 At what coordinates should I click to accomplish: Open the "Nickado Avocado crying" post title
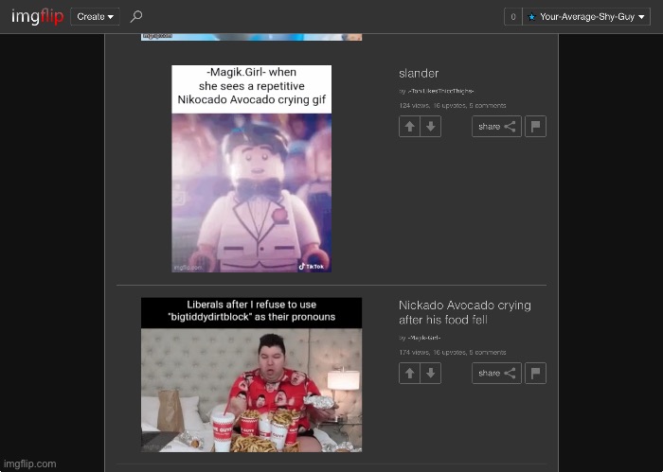[465, 312]
